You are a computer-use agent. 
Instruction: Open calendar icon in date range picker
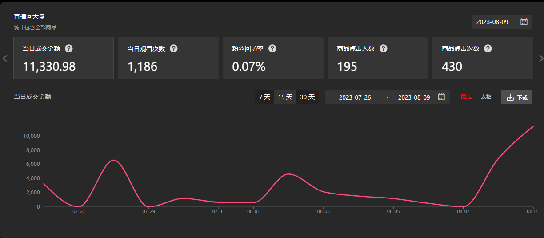tap(441, 97)
